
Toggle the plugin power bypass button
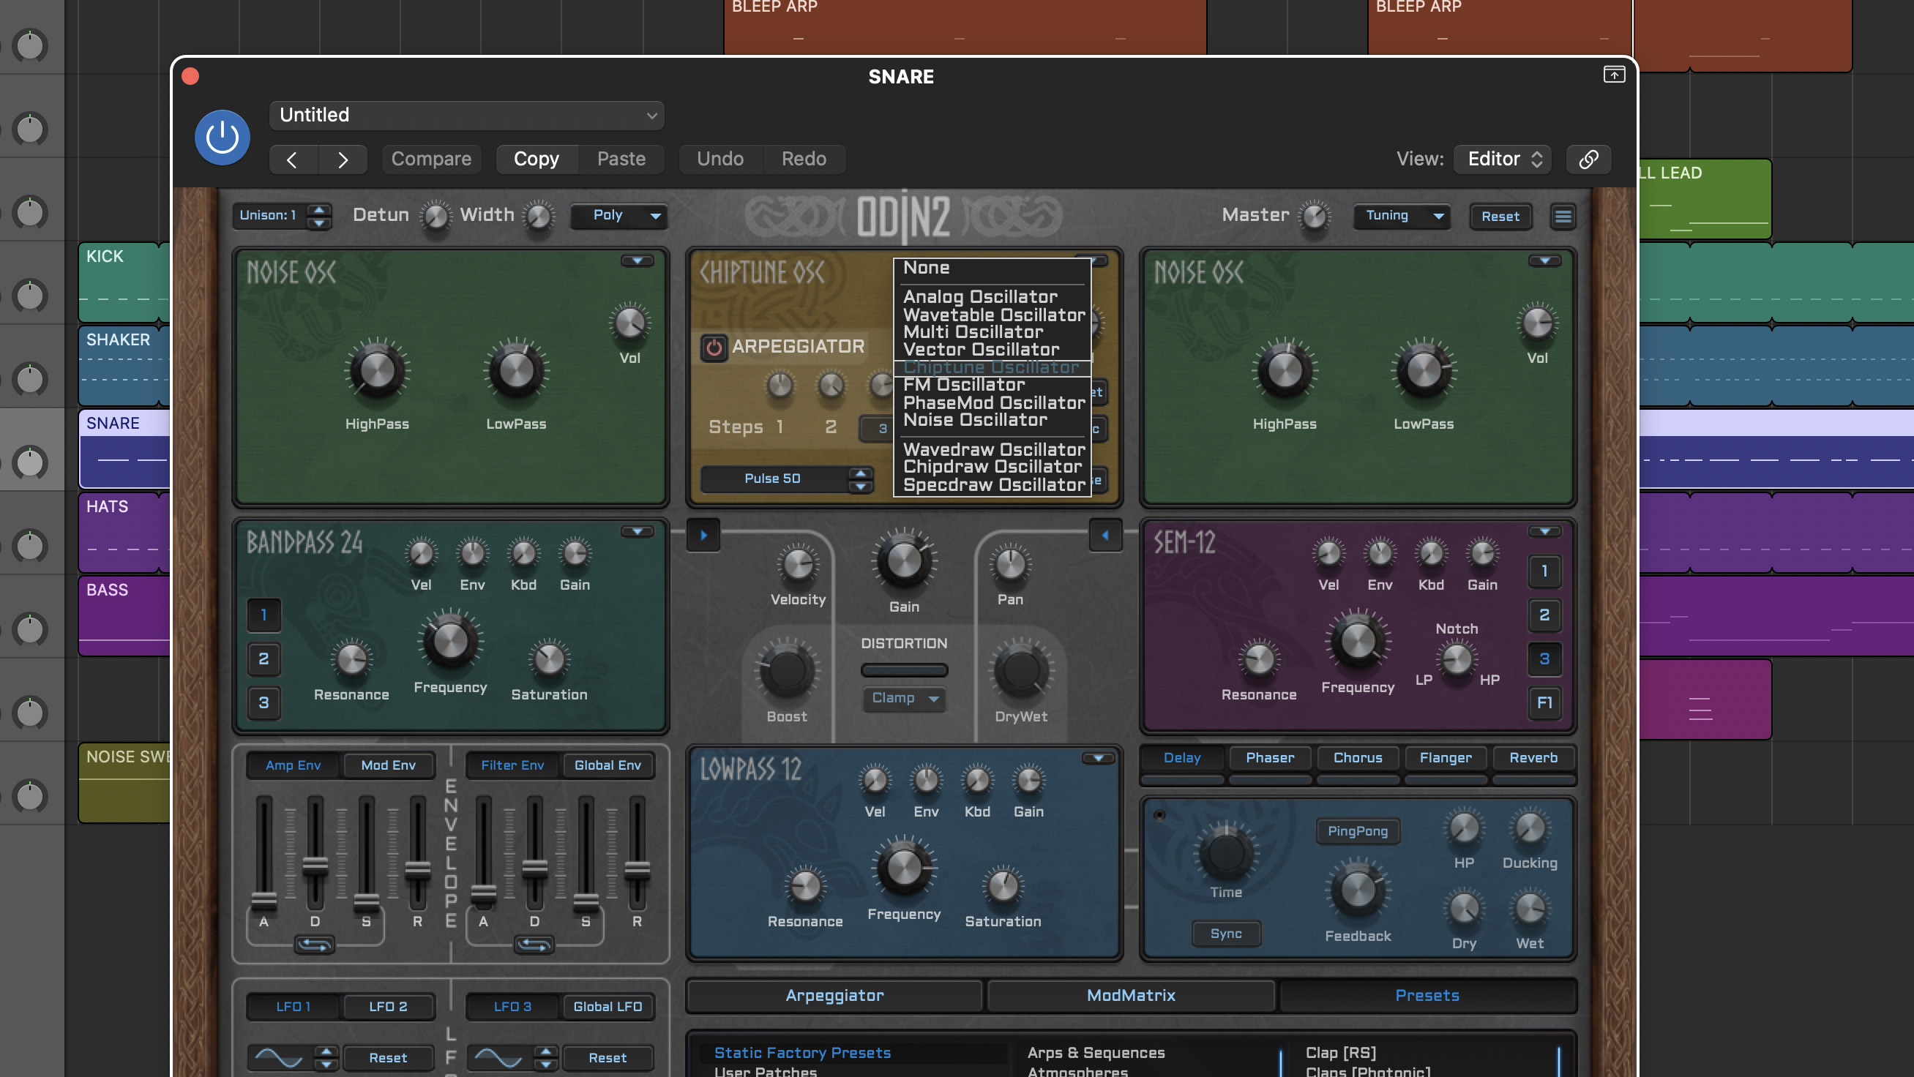point(222,138)
